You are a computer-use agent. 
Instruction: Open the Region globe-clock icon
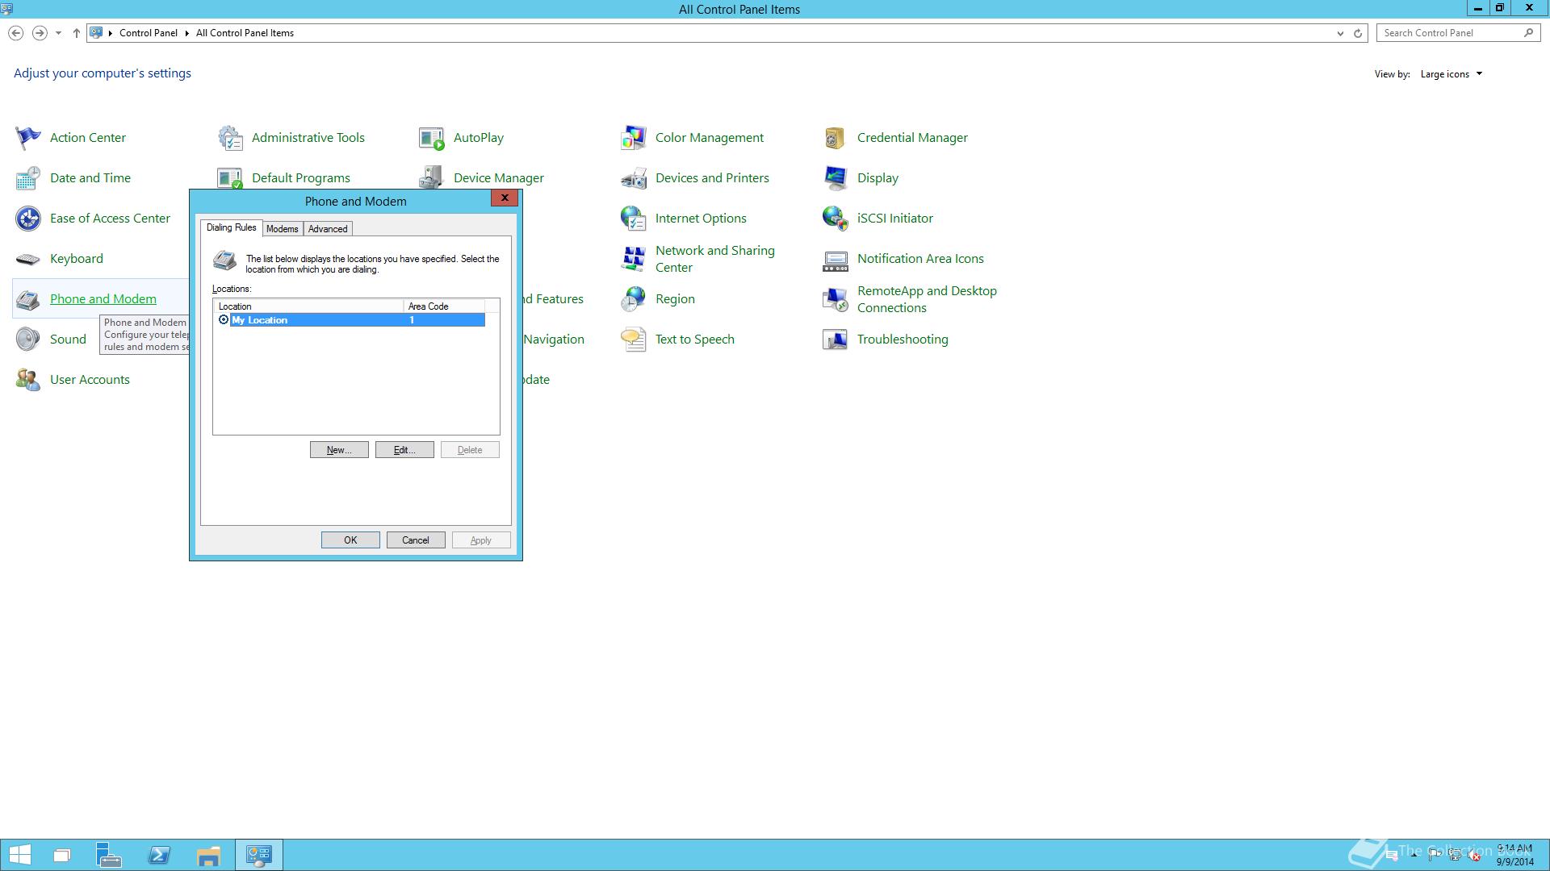coord(634,299)
